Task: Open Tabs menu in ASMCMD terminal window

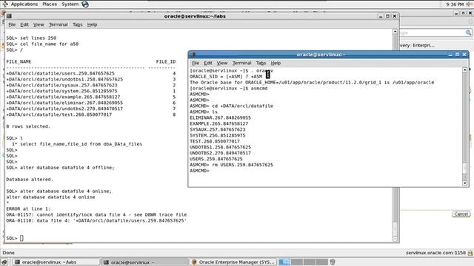Action: 261,63
